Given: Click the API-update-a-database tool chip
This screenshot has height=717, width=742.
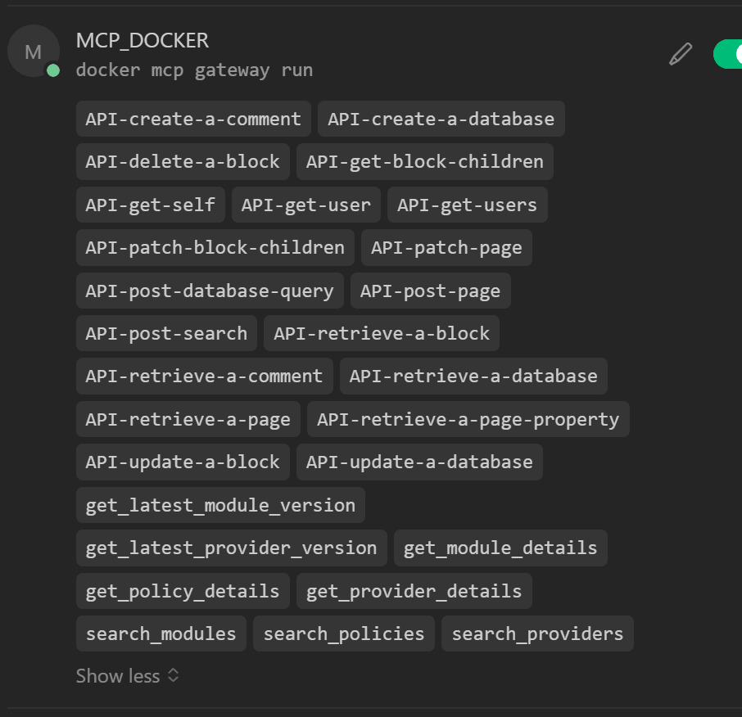Looking at the screenshot, I should tap(419, 462).
